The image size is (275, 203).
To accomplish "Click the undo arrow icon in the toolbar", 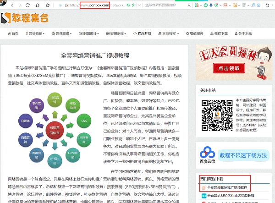I will click(x=267, y=5).
